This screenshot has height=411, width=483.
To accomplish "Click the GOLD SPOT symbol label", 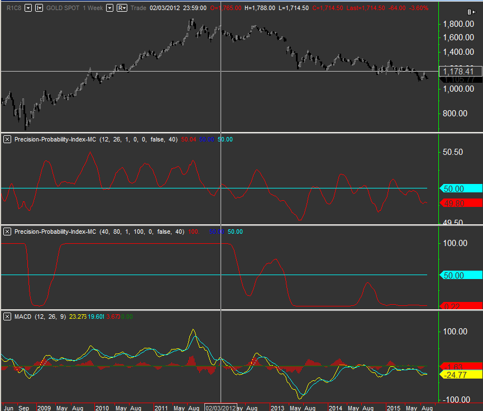I will [x=62, y=8].
